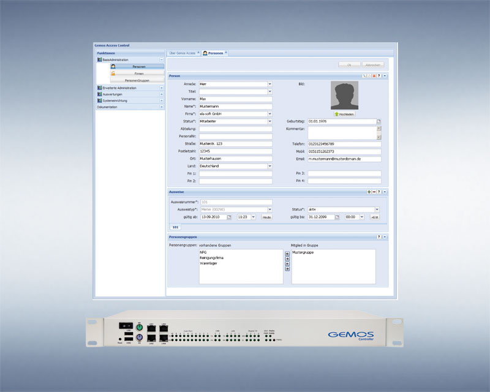Viewport: 490px width, 392px height.
Task: Select the 101 Ausweis tab
Action: coord(175,227)
